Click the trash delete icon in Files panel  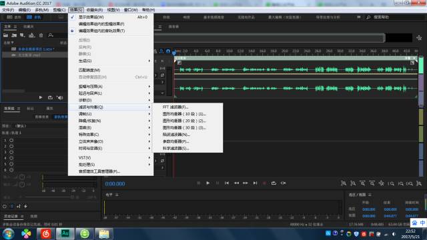click(x=41, y=35)
